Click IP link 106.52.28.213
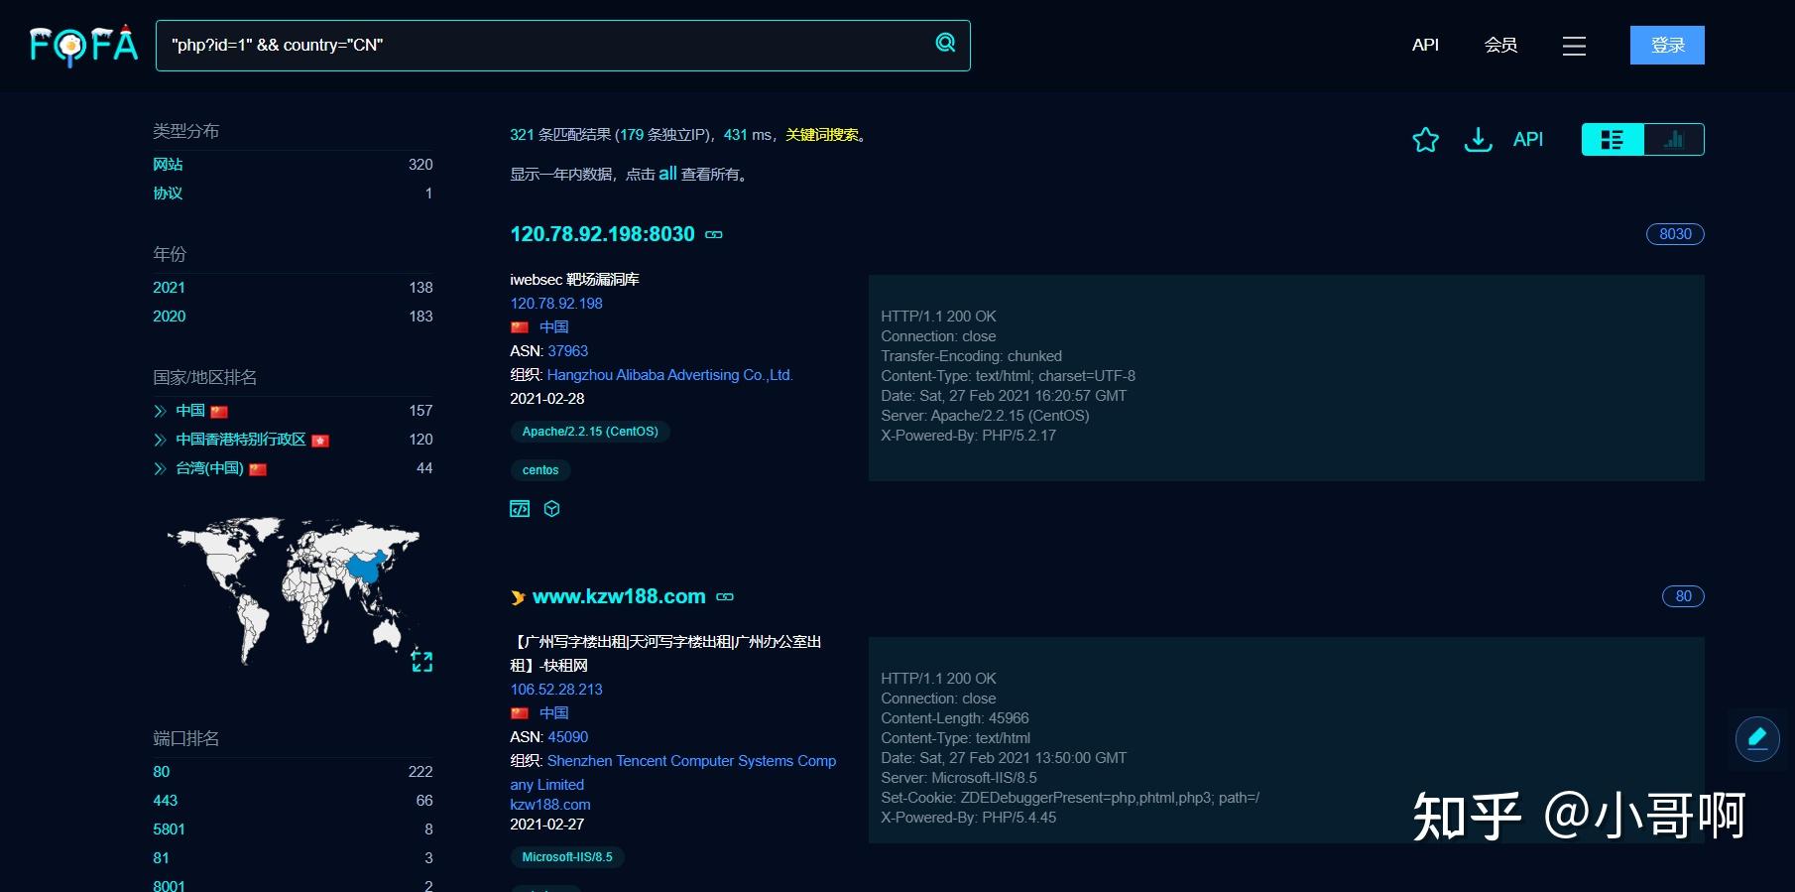The height and width of the screenshot is (892, 1795). [556, 690]
